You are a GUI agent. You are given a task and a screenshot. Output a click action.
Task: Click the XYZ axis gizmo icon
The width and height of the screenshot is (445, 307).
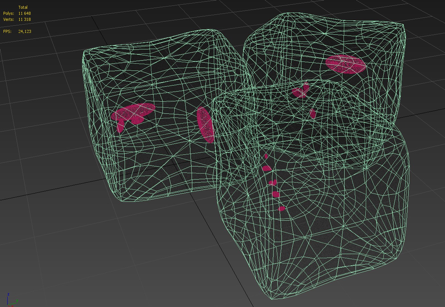pos(12,301)
